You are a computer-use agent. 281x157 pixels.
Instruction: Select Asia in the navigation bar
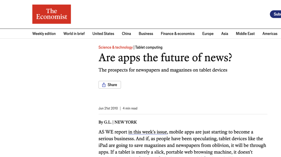tap(225, 34)
